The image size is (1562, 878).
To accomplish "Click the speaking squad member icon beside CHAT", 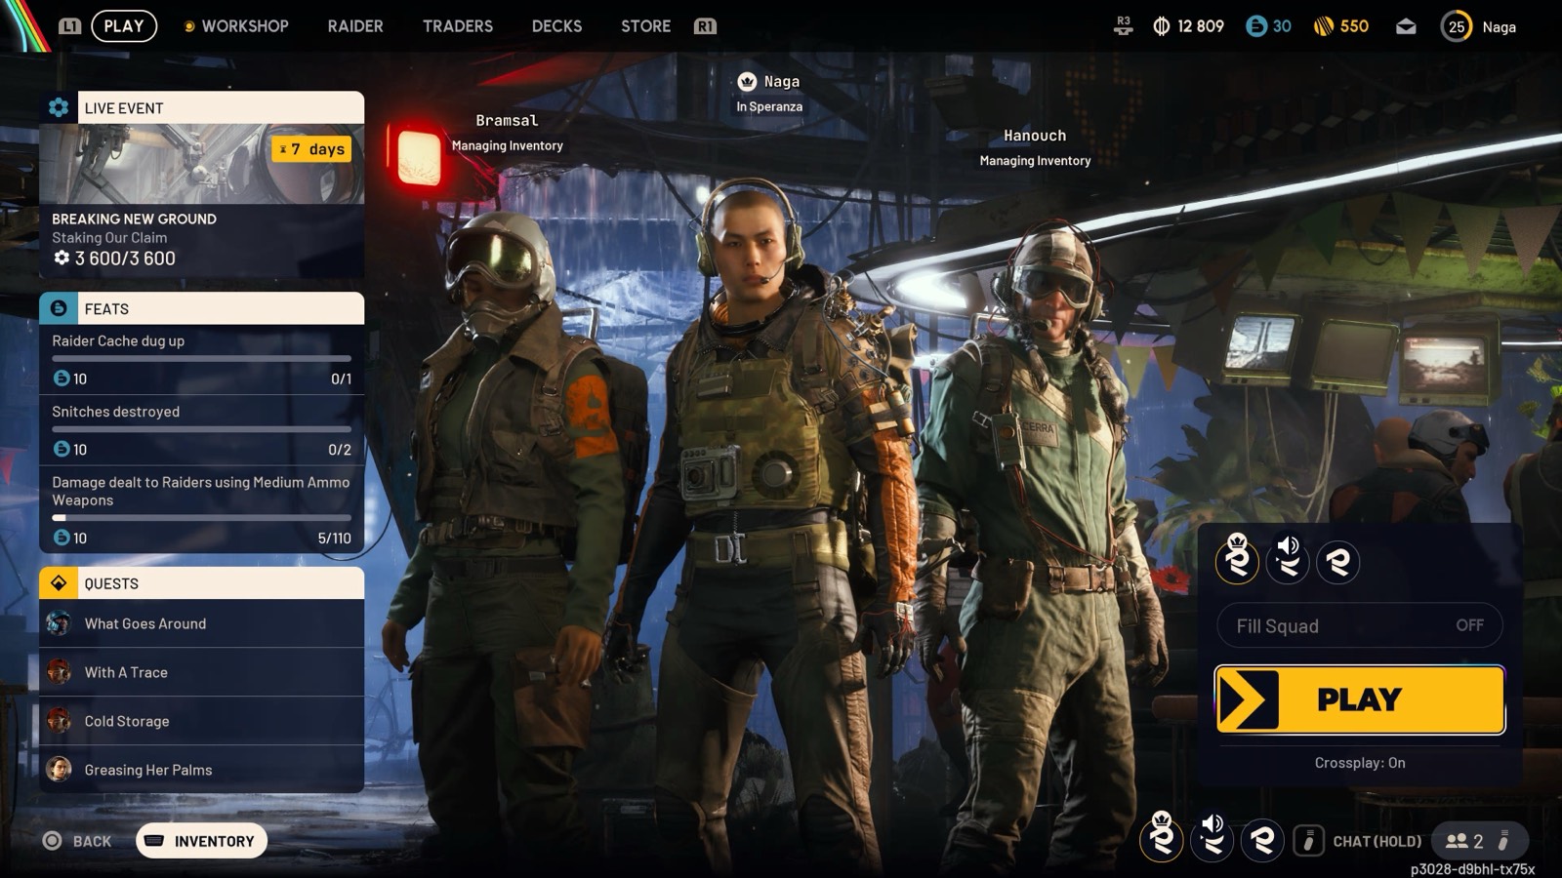I will coord(1213,839).
